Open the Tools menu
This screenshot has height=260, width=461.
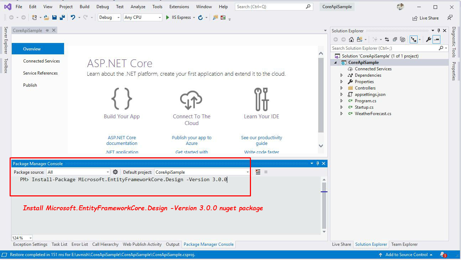click(157, 7)
